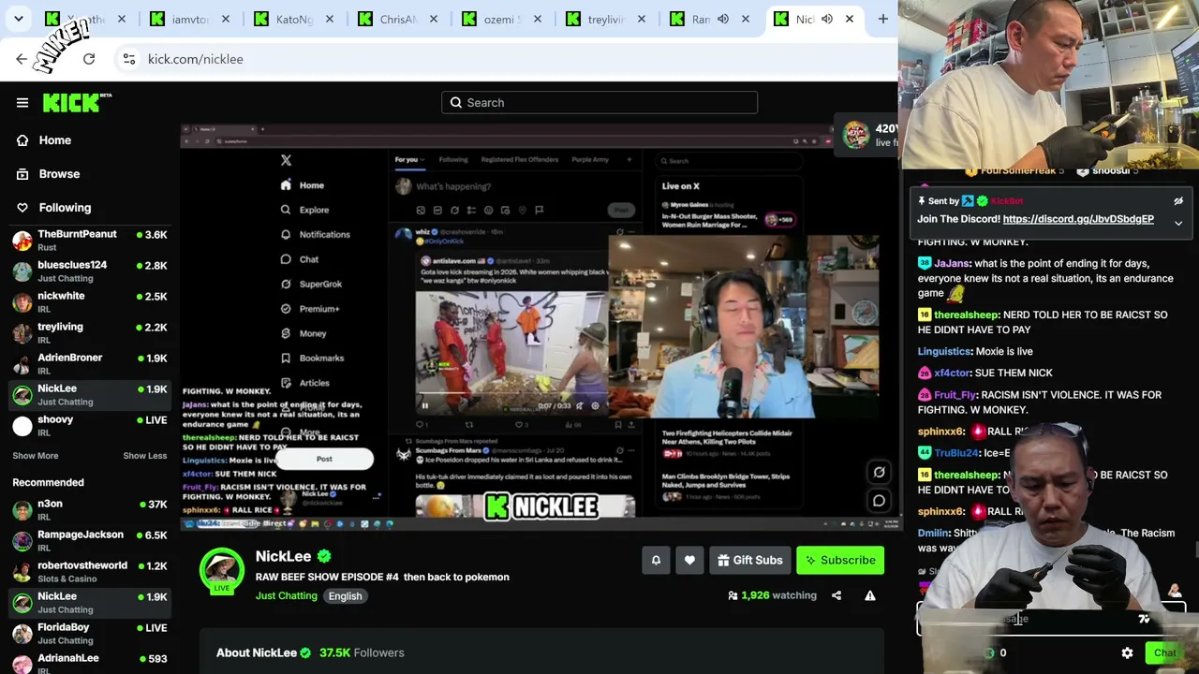Image resolution: width=1199 pixels, height=674 pixels.
Task: Subscribe to NickLee with the green button
Action: coord(840,561)
